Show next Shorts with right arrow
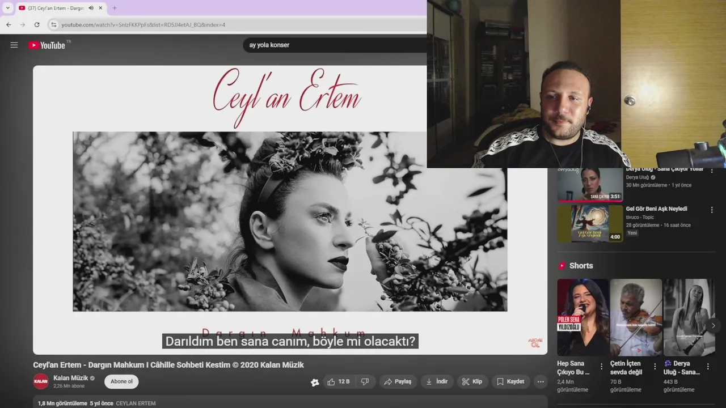 (713, 326)
